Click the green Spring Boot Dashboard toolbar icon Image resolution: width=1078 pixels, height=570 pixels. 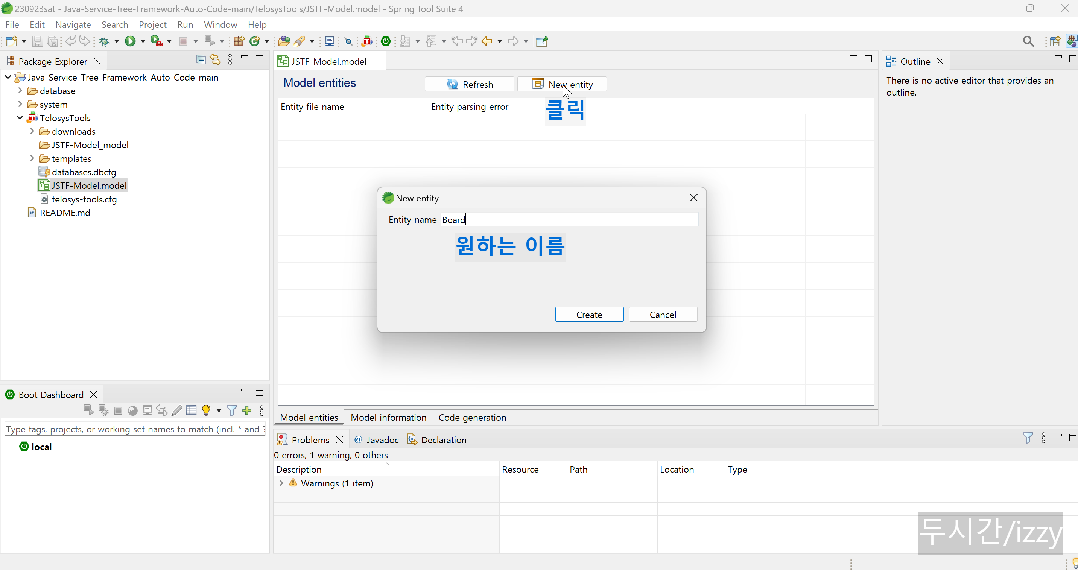pos(386,41)
